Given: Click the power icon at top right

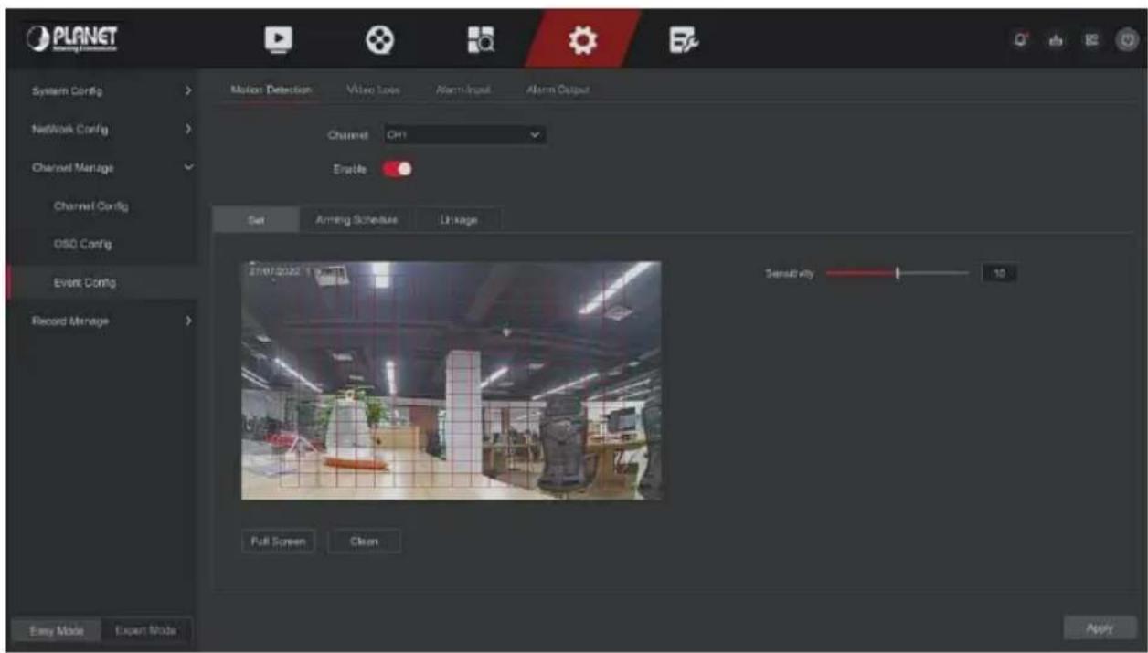Looking at the screenshot, I should point(1130,40).
